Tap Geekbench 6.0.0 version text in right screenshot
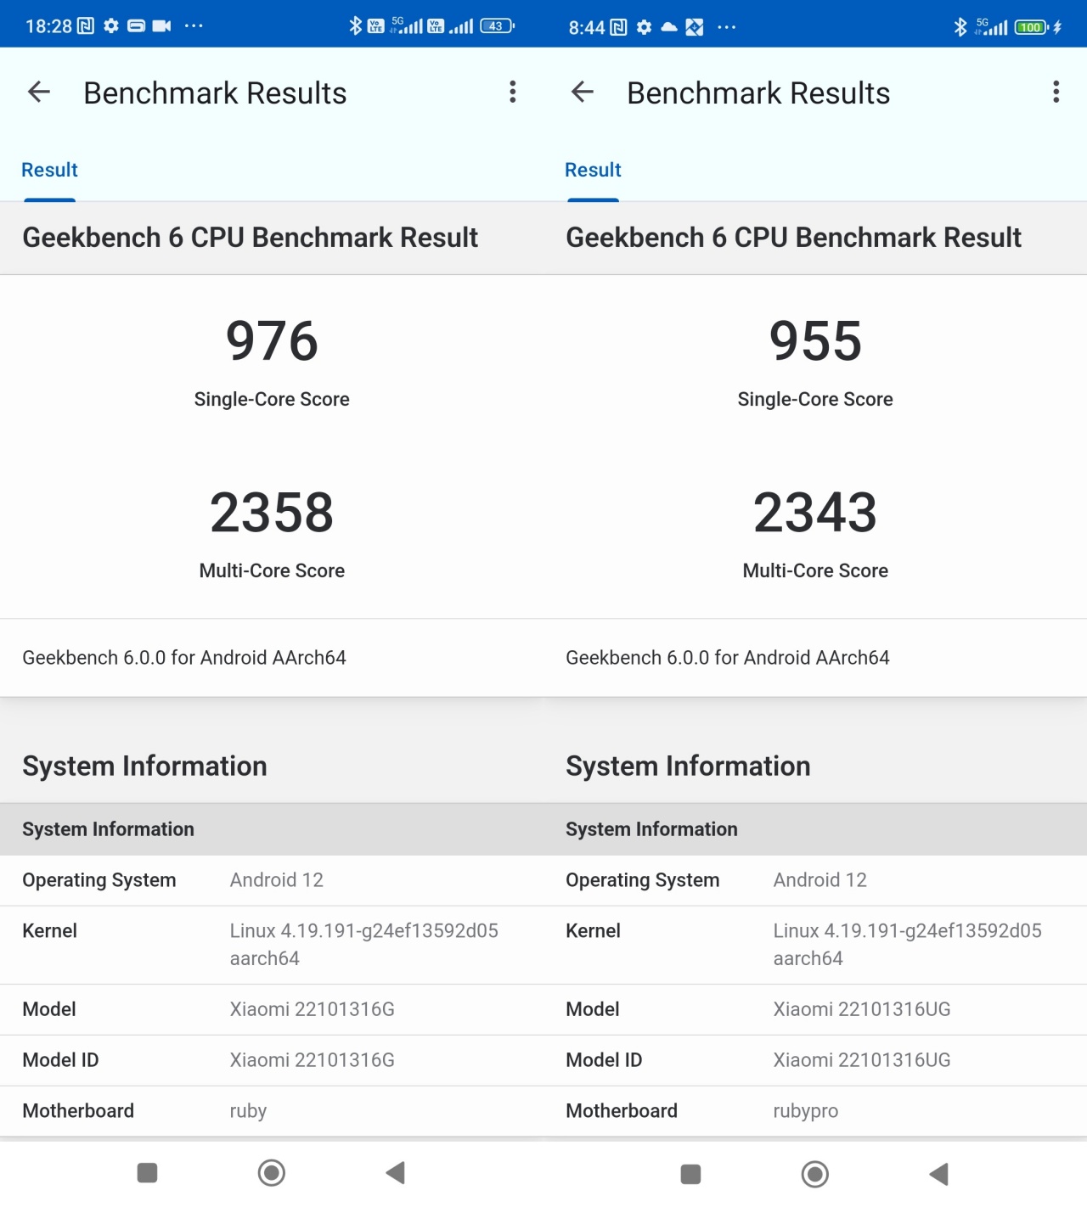This screenshot has width=1087, height=1207. [728, 658]
